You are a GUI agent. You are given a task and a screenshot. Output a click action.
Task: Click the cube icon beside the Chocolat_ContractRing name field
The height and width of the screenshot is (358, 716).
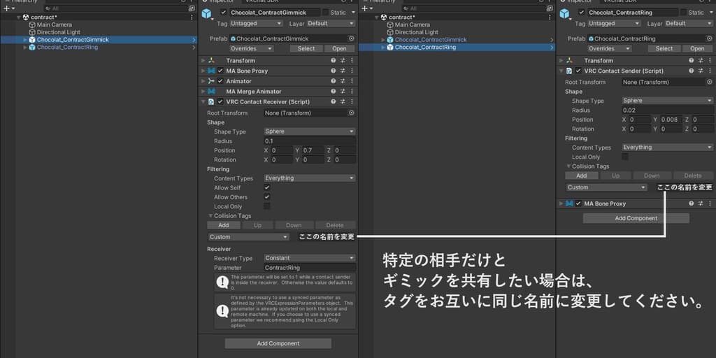point(564,14)
